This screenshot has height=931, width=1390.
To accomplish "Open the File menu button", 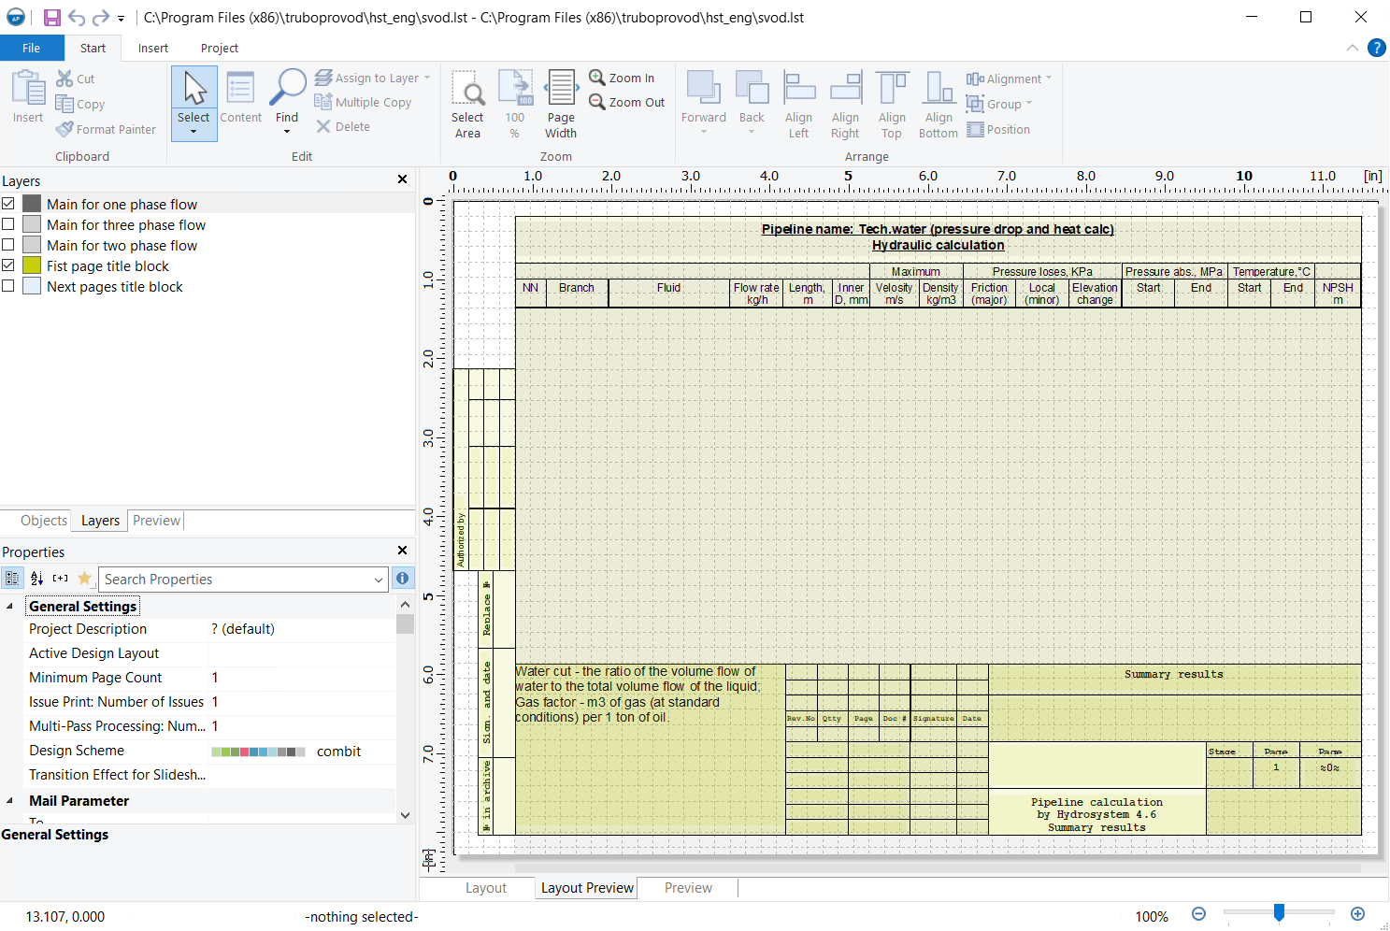I will (32, 49).
